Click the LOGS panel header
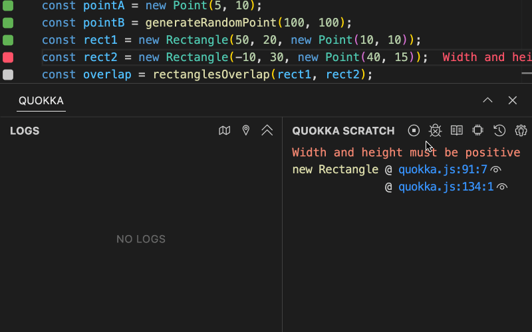 pyautogui.click(x=25, y=131)
